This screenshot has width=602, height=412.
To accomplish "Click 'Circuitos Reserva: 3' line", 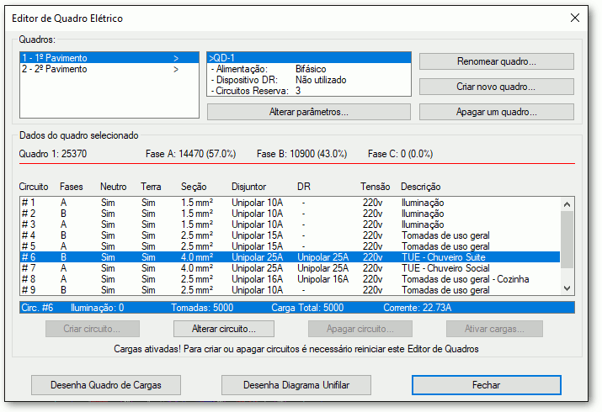I will 309,91.
